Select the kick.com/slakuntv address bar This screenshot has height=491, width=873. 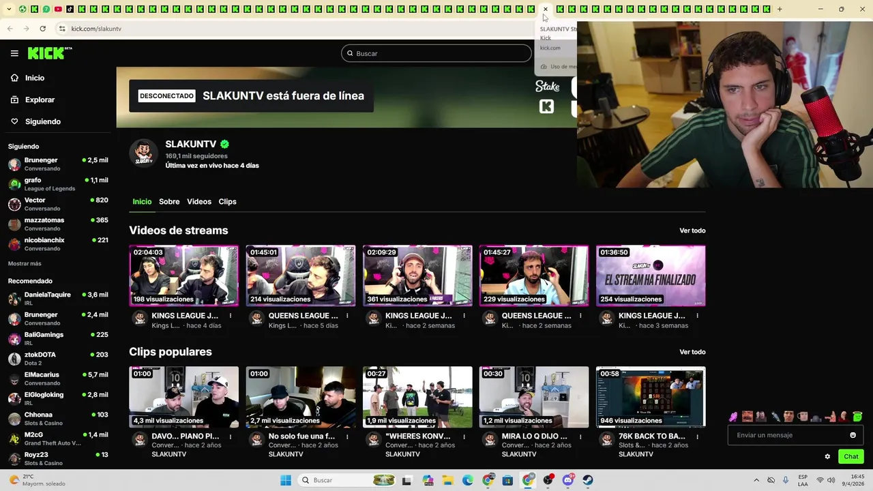[96, 29]
